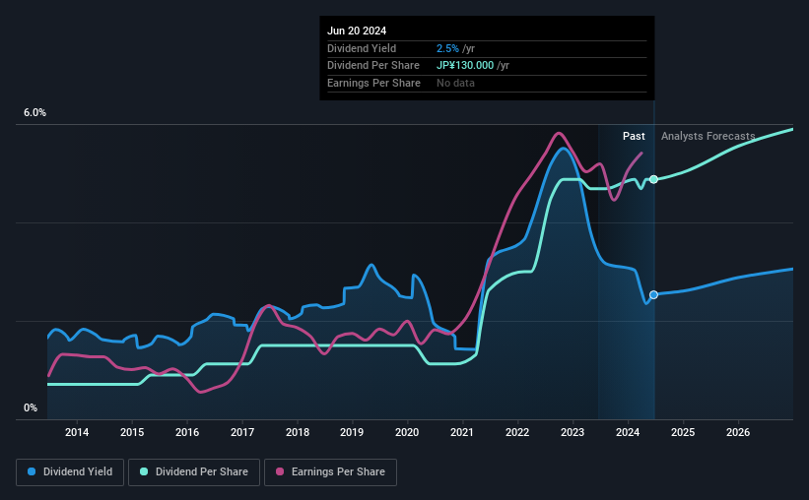Viewport: 809px width, 500px height.
Task: Click the 2015 x-axis label
Action: pos(132,432)
